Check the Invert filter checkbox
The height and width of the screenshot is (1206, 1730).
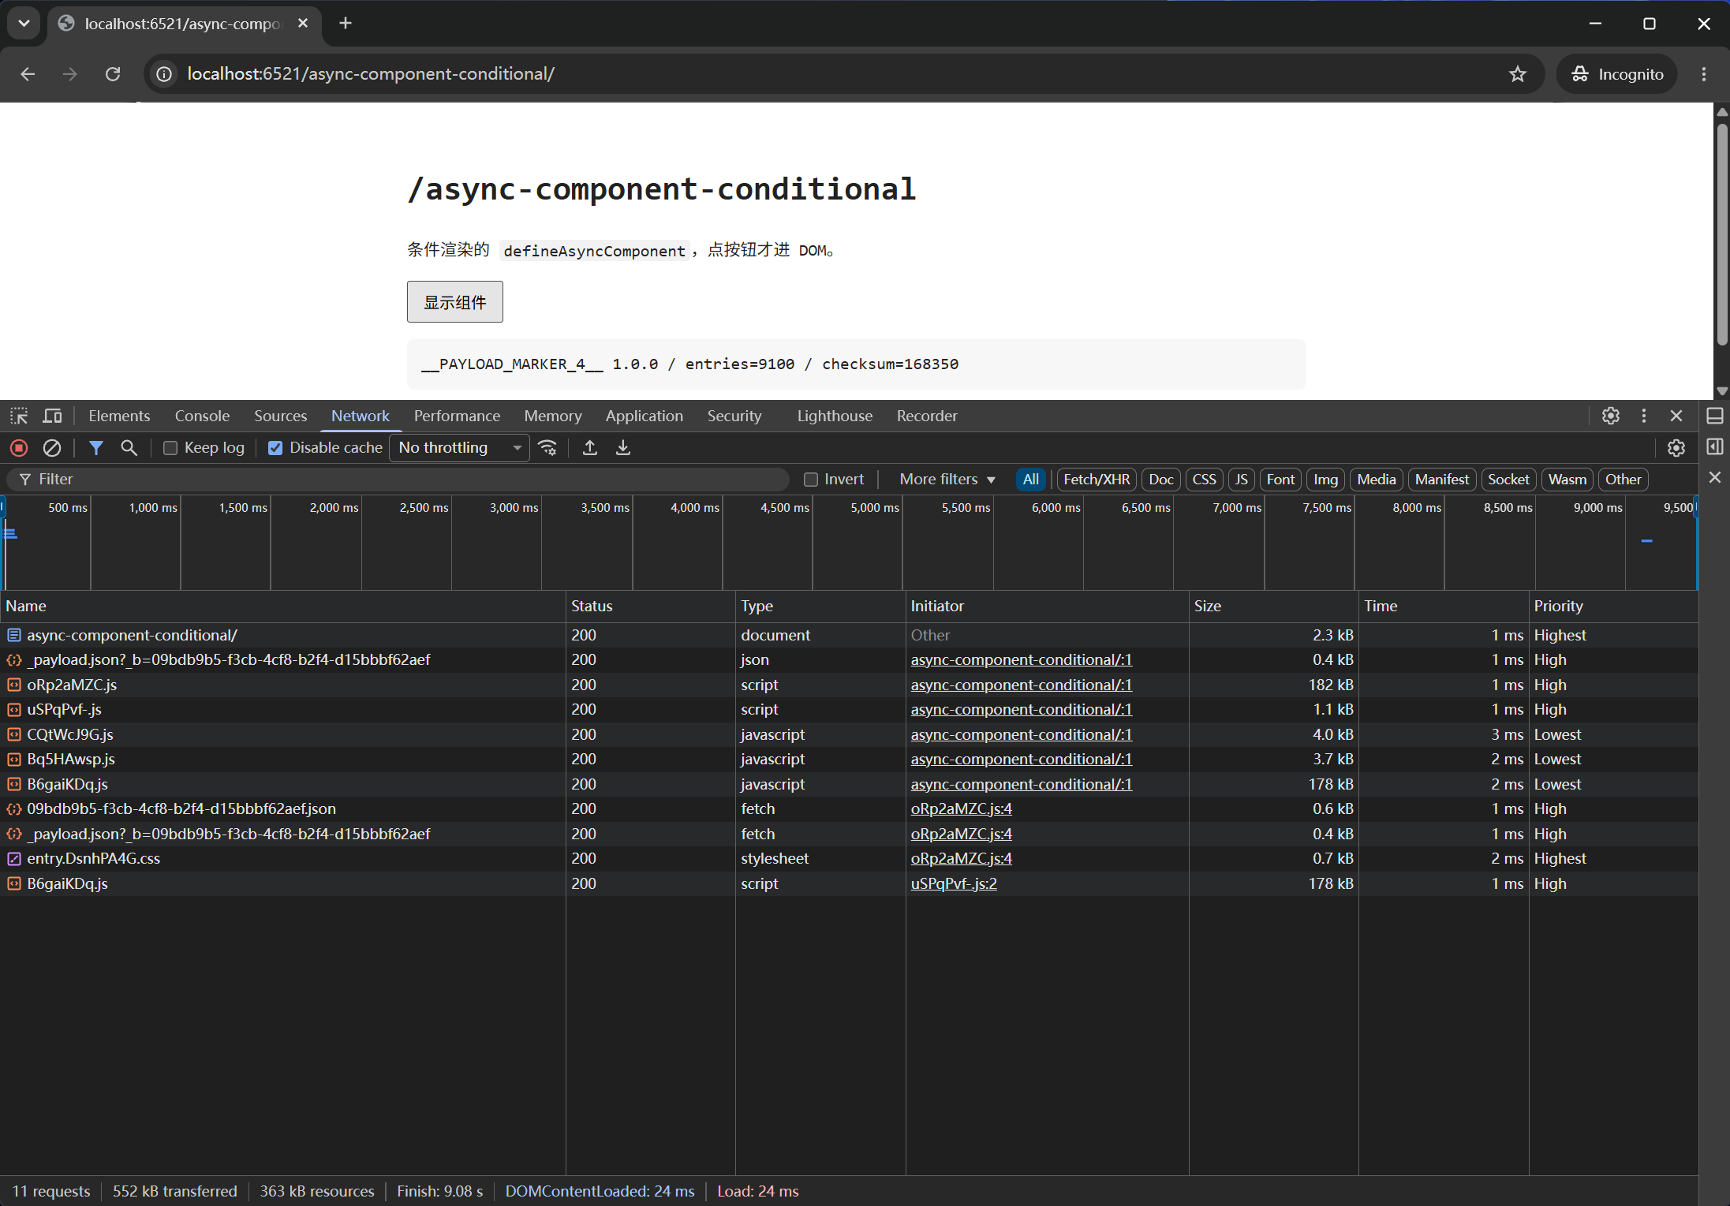point(810,480)
